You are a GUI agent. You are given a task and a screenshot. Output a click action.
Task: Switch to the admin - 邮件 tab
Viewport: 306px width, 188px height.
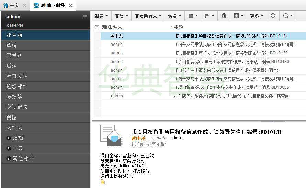pos(53,5)
